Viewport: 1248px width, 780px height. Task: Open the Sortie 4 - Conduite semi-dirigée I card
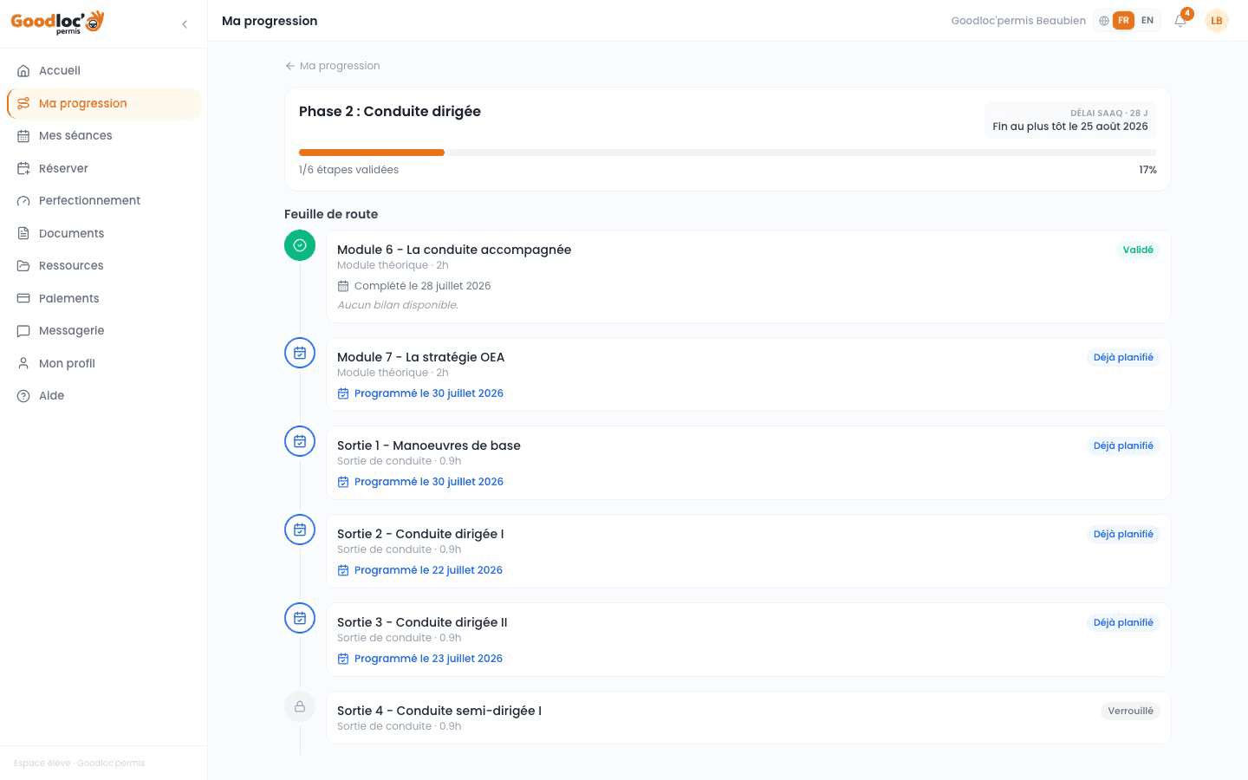(x=749, y=718)
